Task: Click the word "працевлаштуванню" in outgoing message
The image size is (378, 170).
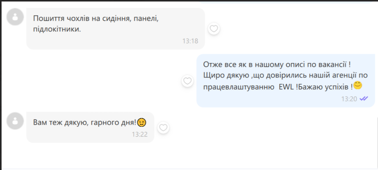Action: point(239,88)
